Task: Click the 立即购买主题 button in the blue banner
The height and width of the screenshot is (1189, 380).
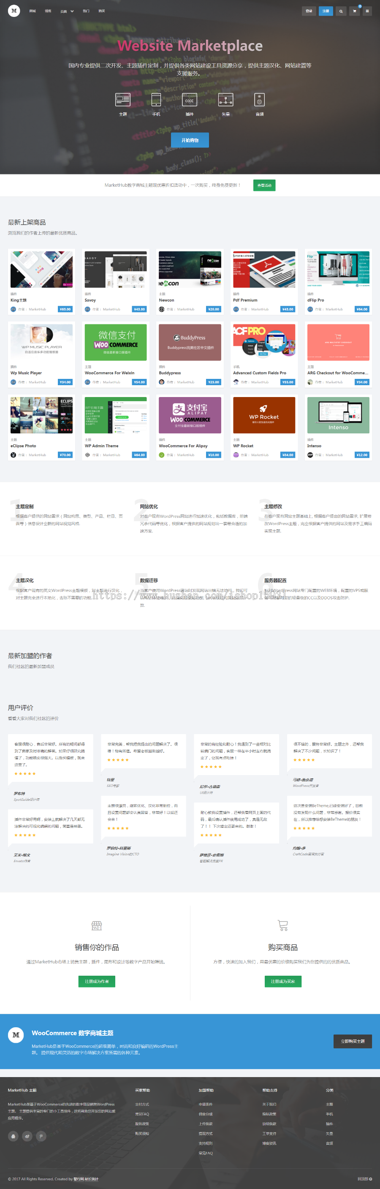Action: [352, 1041]
